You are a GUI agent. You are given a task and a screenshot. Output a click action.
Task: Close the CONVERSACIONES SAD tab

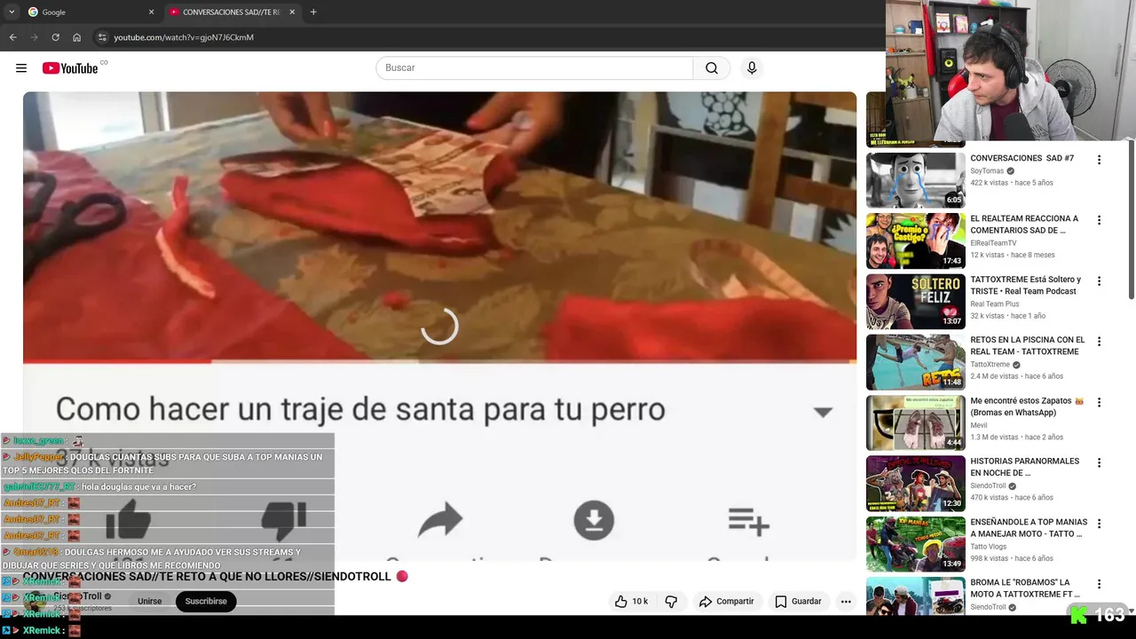click(x=292, y=12)
